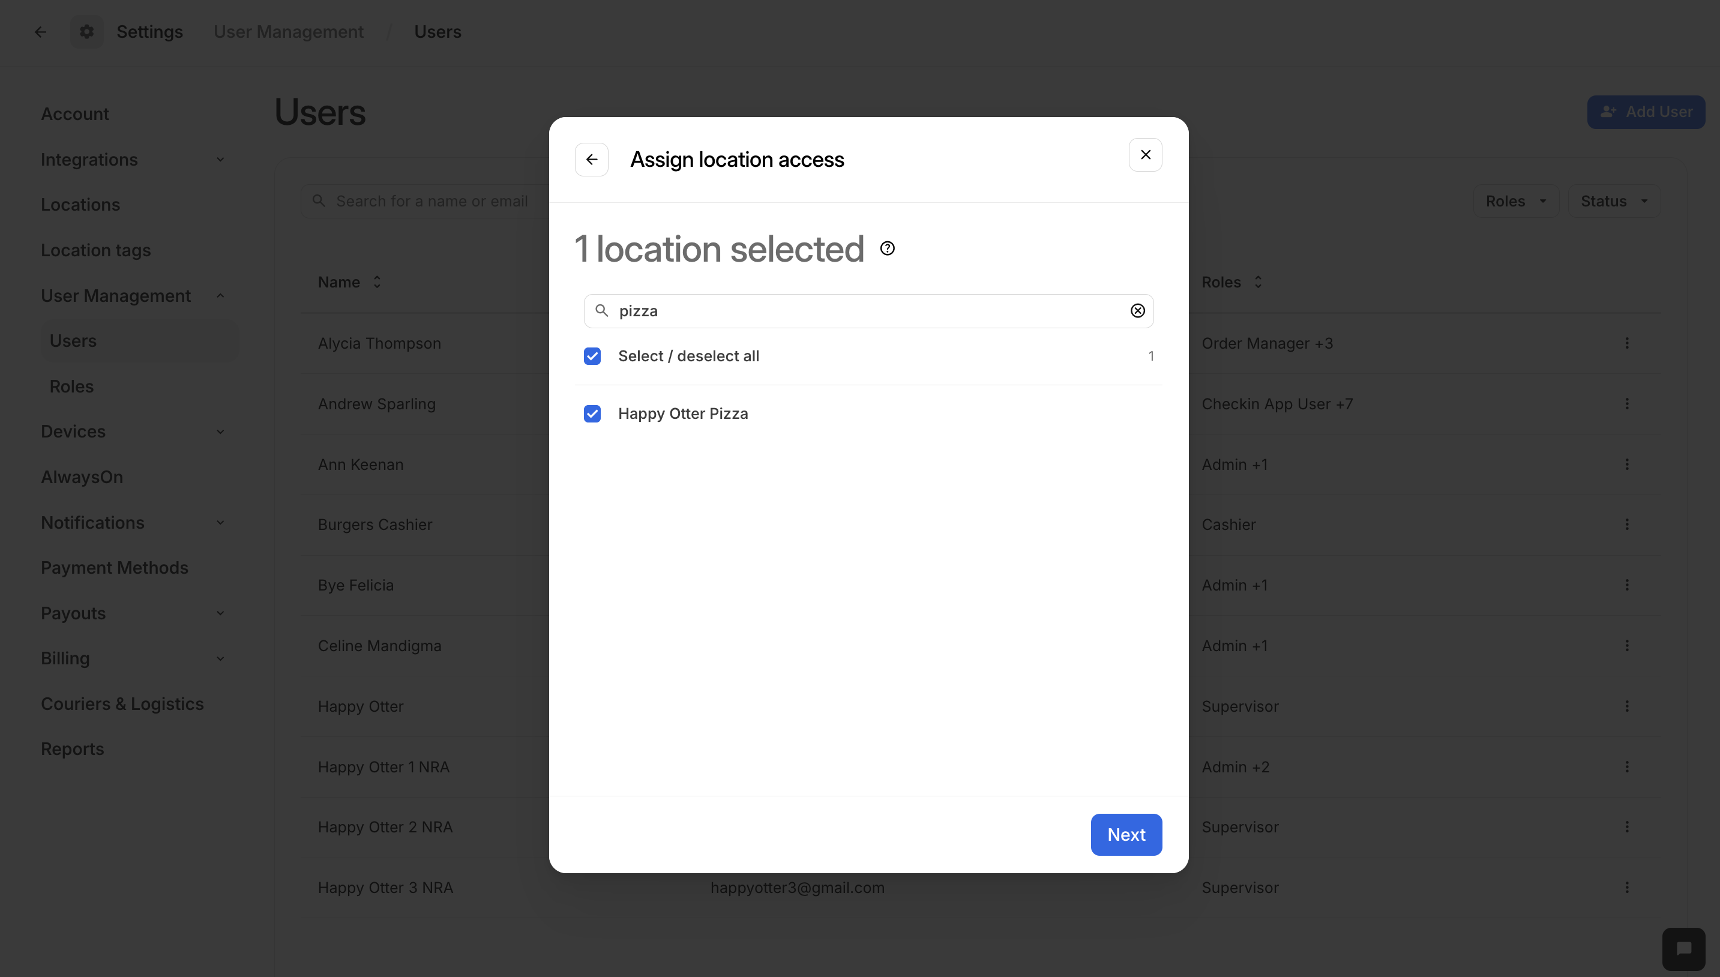
Task: Click the settings gear icon in the header
Action: 86,31
